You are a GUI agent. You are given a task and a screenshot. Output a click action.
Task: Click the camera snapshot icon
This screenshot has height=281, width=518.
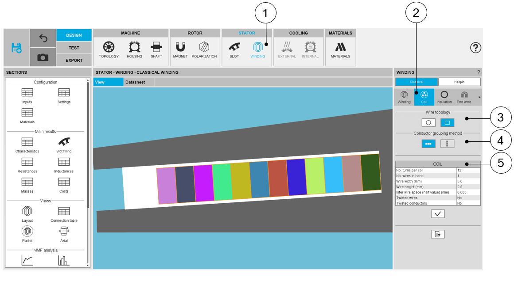pos(43,57)
